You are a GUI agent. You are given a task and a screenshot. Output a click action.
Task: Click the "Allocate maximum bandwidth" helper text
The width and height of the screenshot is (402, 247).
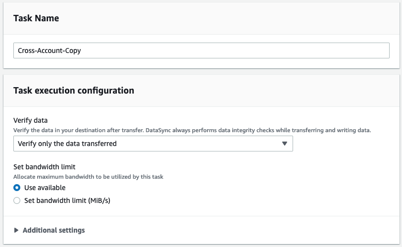(x=88, y=177)
